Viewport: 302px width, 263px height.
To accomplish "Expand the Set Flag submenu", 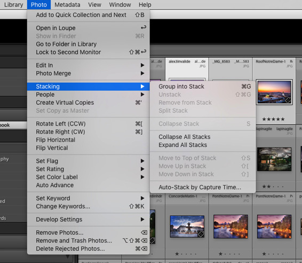I will coord(89,161).
